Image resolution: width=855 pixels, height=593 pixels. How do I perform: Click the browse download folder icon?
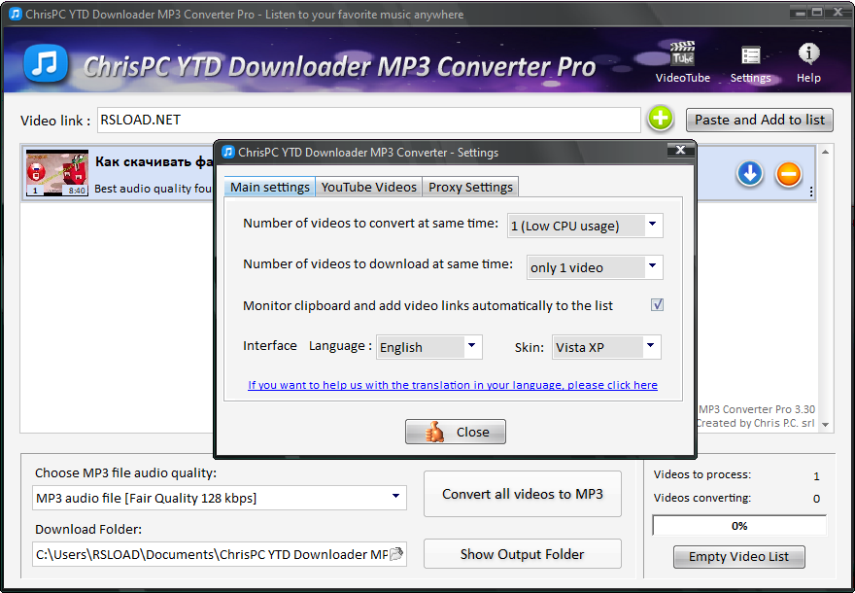coord(397,554)
